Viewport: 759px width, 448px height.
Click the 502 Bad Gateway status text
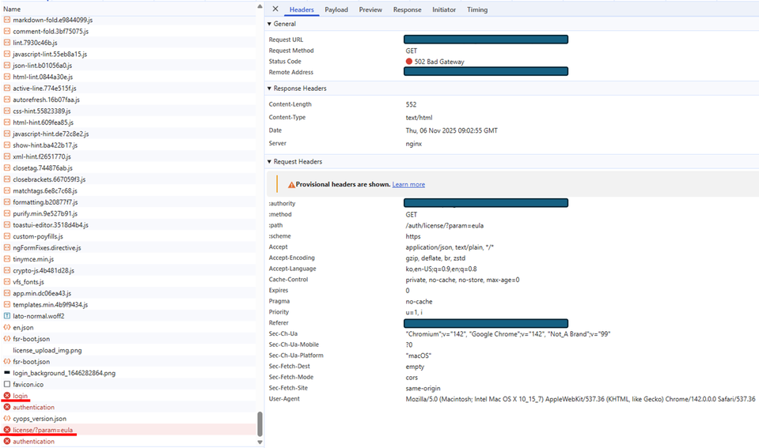[x=439, y=62]
